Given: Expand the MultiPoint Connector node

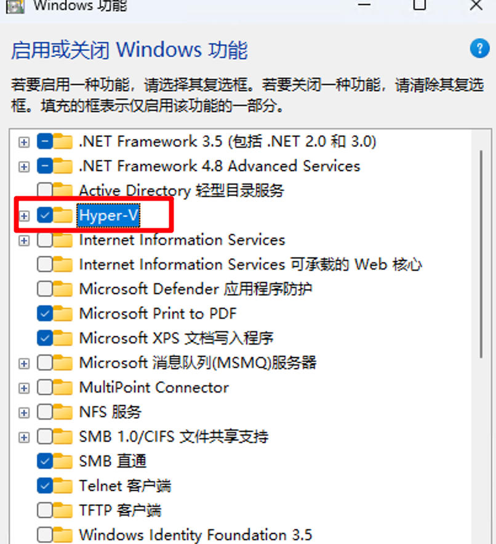Looking at the screenshot, I should coord(24,388).
